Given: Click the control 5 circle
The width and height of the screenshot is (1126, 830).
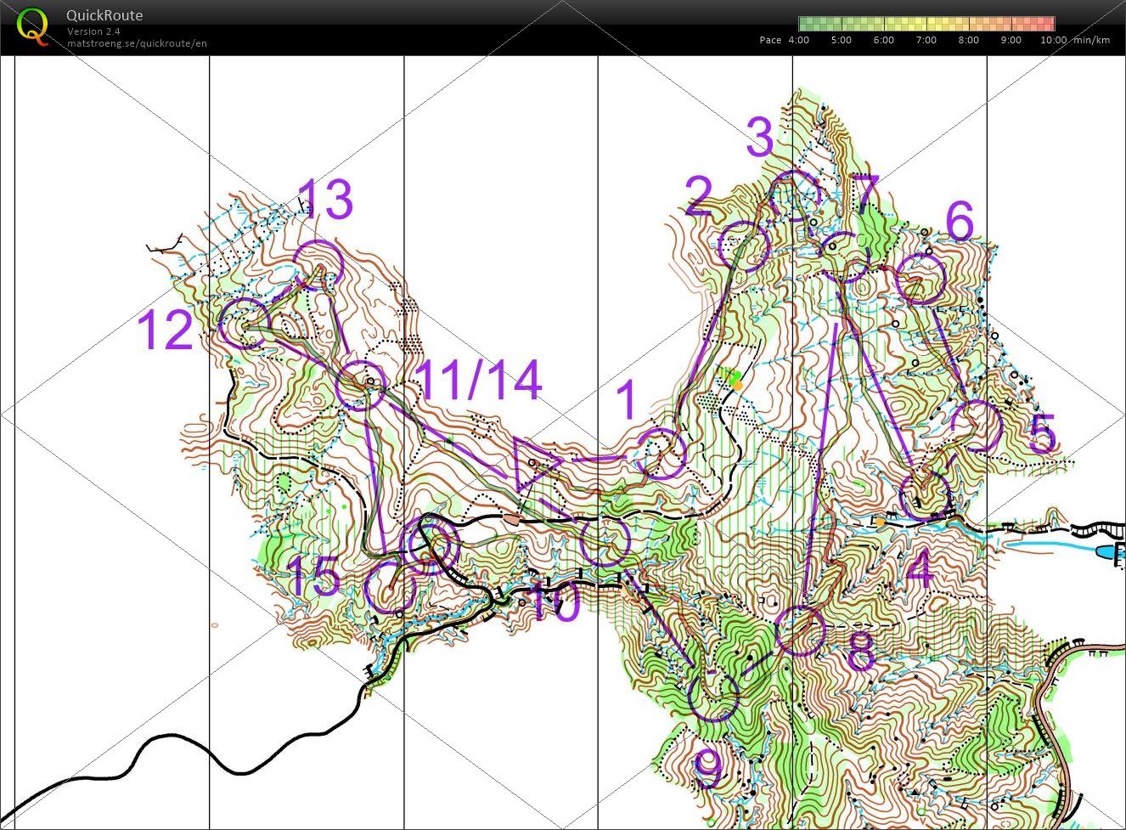Looking at the screenshot, I should (975, 426).
